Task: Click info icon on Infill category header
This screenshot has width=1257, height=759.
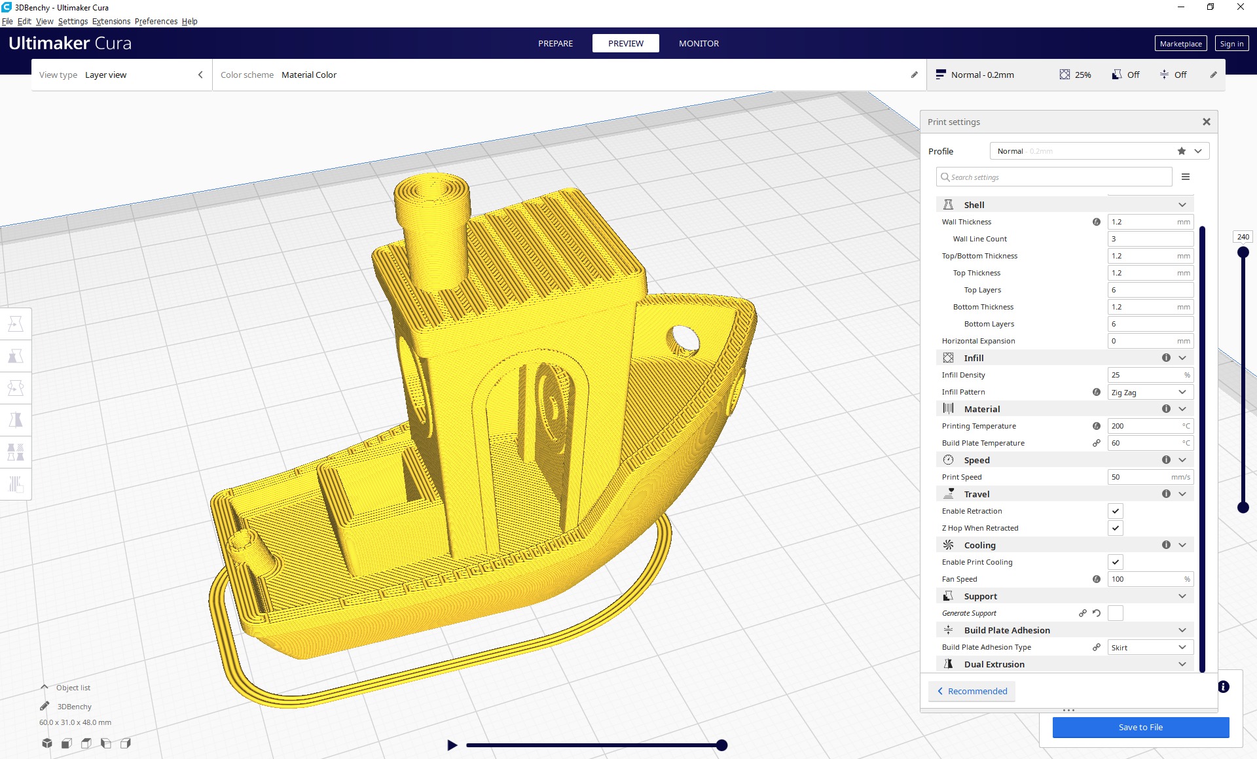Action: click(1166, 358)
